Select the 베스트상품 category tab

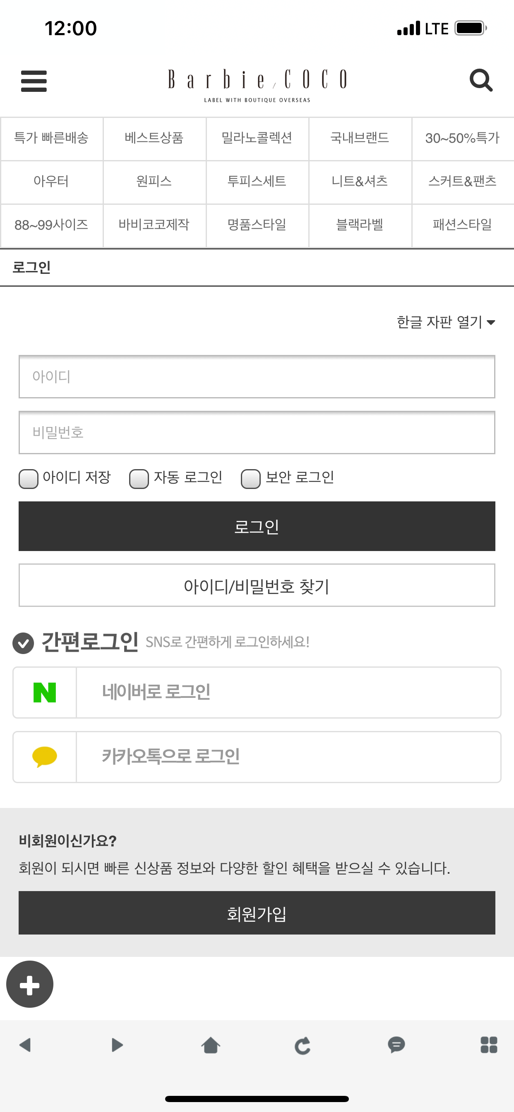tap(154, 139)
